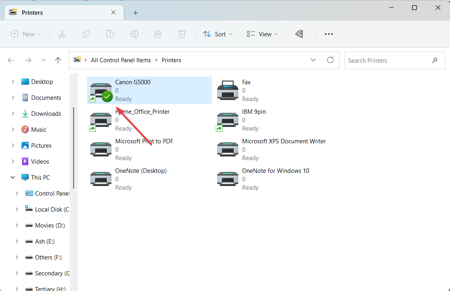Navigate to All Control Panel Items breadcrumb
The height and width of the screenshot is (291, 450).
point(121,60)
